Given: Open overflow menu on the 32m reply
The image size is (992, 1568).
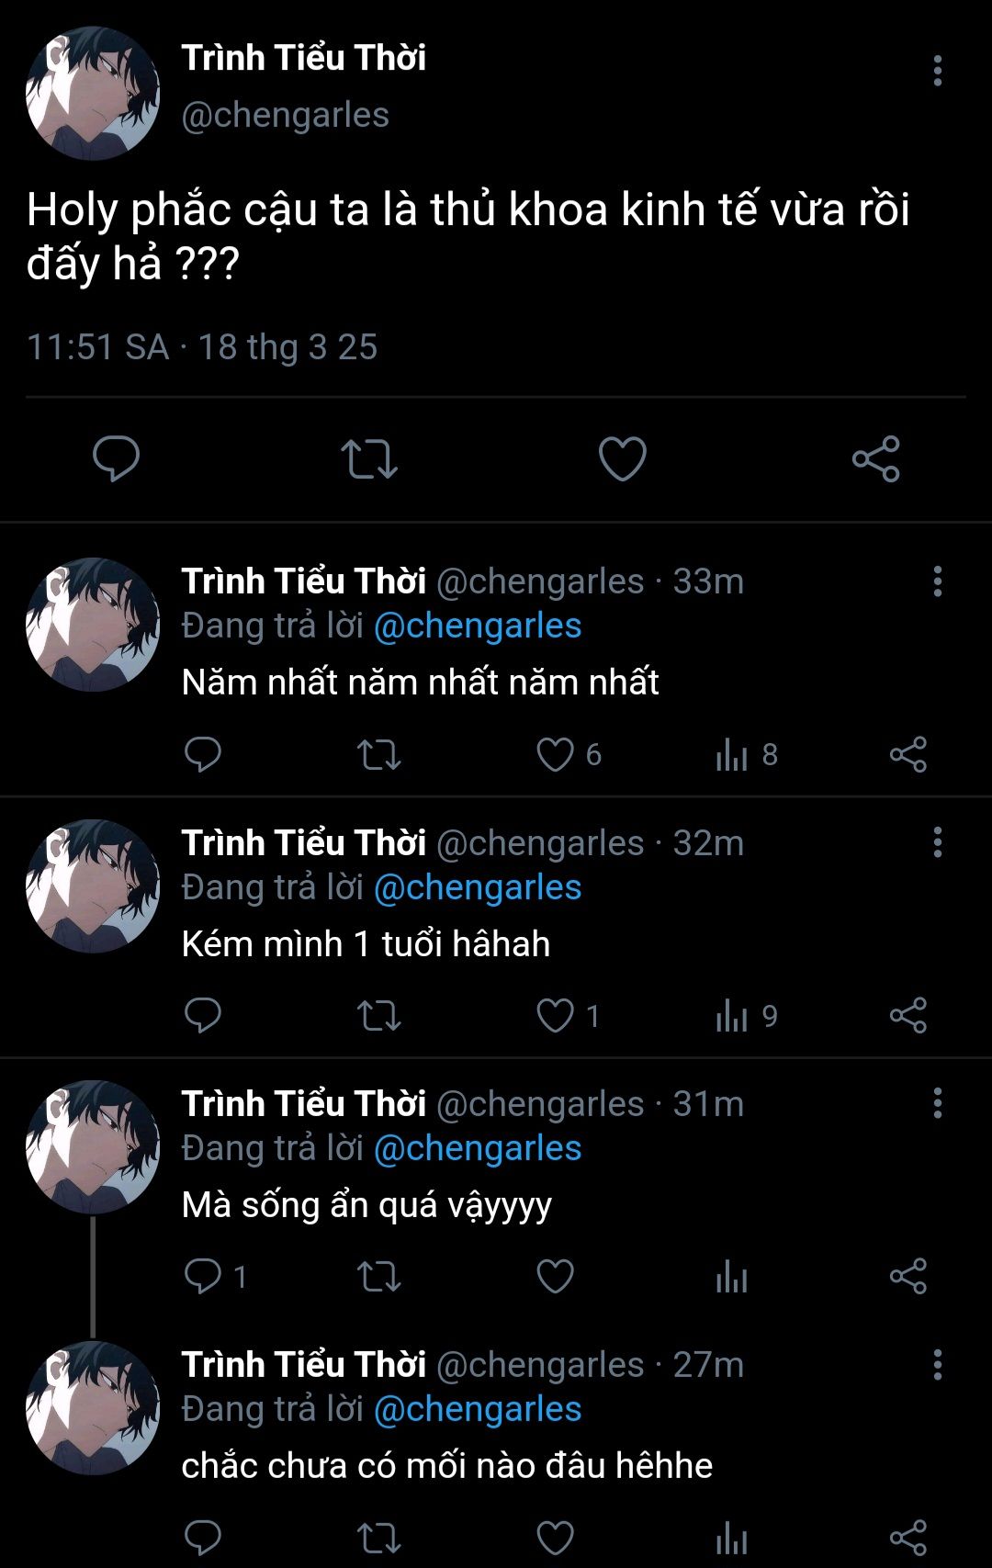Looking at the screenshot, I should [937, 842].
